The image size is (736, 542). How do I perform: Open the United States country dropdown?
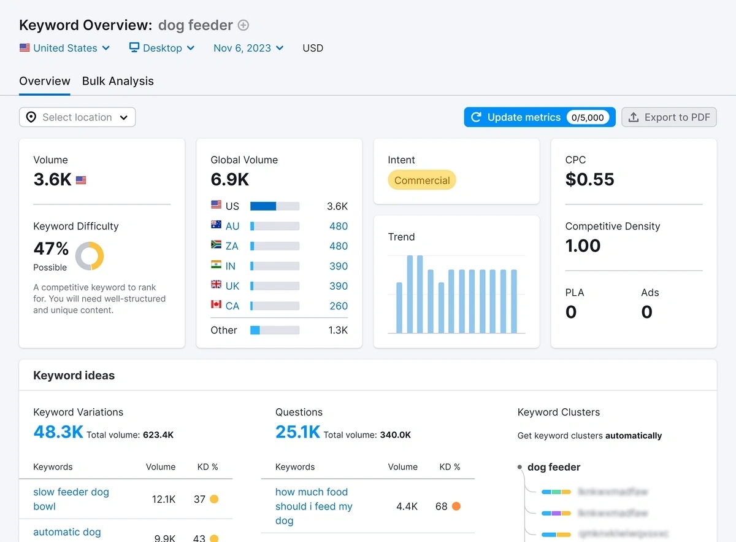point(65,48)
